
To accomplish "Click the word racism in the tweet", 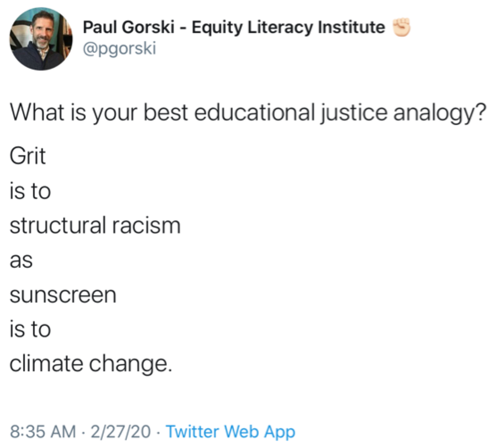I will tap(146, 225).
